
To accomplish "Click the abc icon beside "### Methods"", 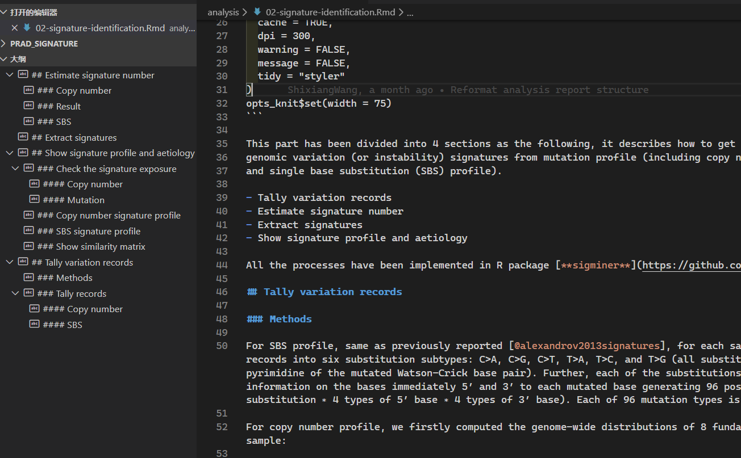I will (29, 278).
